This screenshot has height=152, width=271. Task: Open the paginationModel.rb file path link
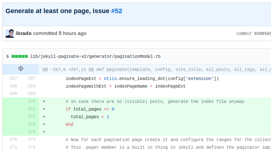coord(95,56)
